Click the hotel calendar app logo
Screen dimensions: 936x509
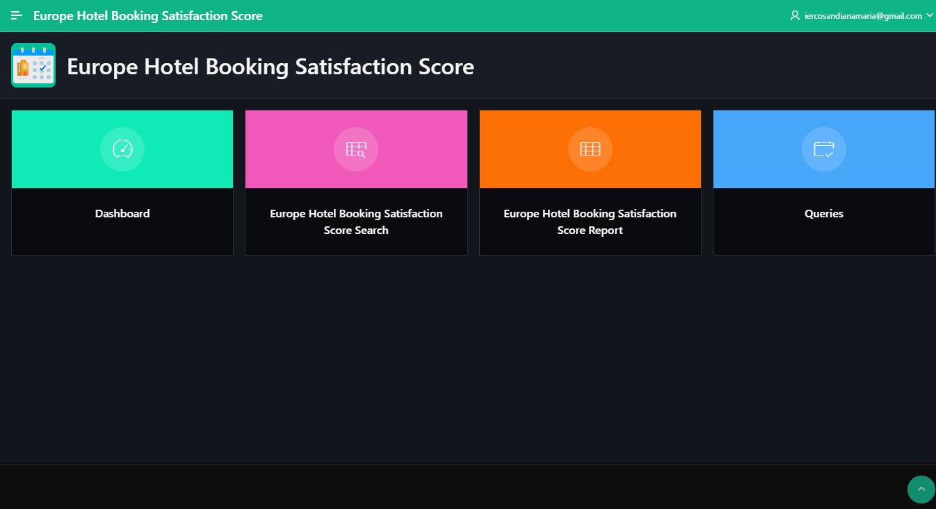tap(33, 65)
